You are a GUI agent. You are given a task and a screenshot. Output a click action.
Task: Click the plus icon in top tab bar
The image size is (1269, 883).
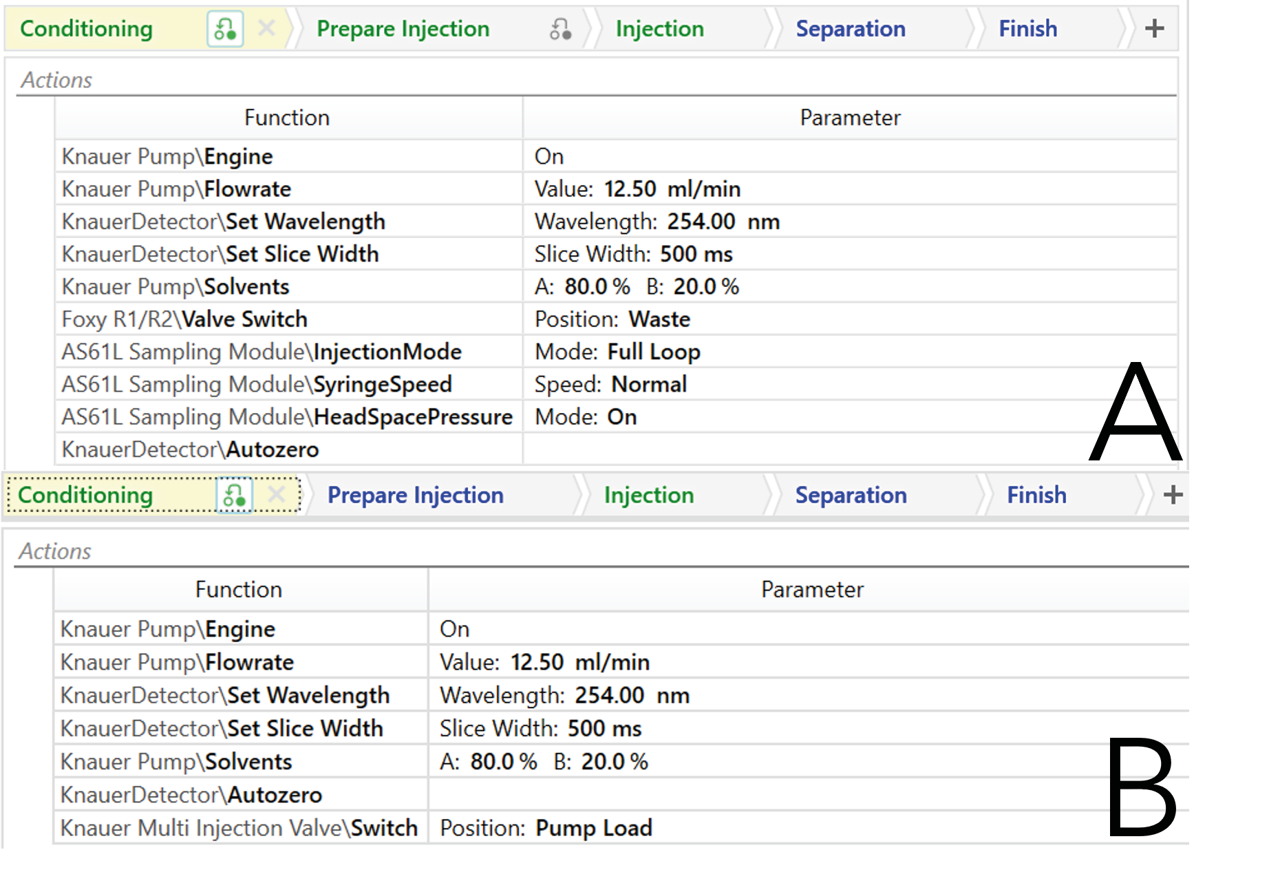(x=1154, y=29)
